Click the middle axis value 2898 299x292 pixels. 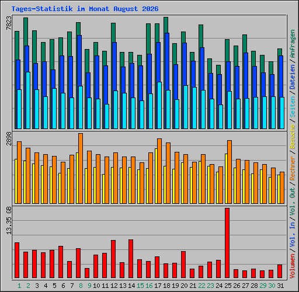click(9, 138)
